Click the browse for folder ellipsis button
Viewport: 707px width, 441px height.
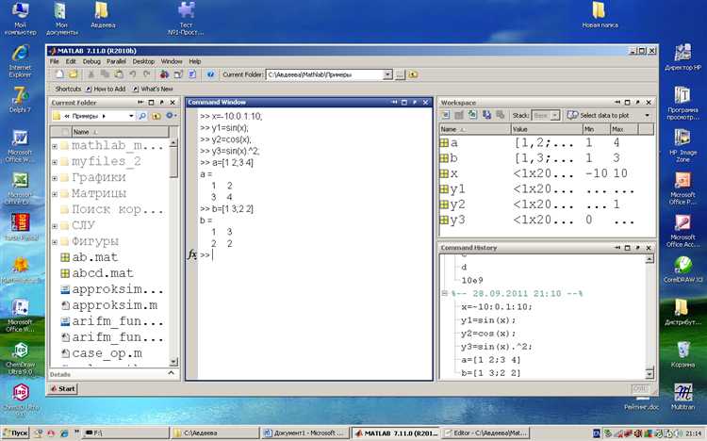(401, 74)
